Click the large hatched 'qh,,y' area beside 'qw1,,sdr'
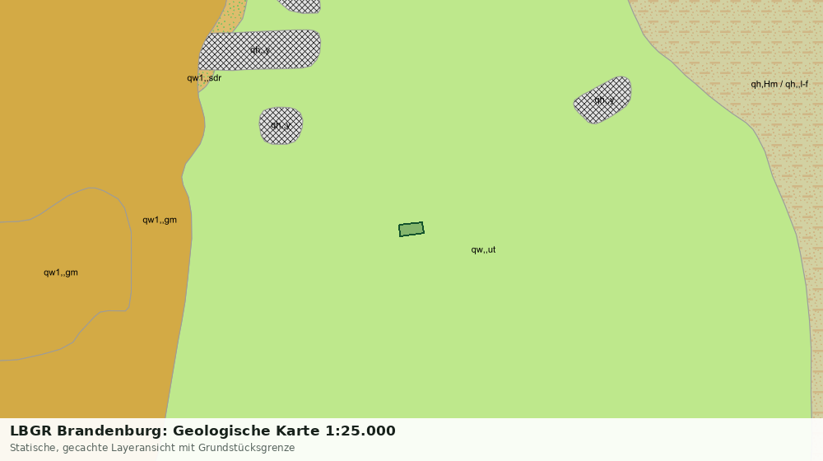This screenshot has width=823, height=461. [x=260, y=50]
